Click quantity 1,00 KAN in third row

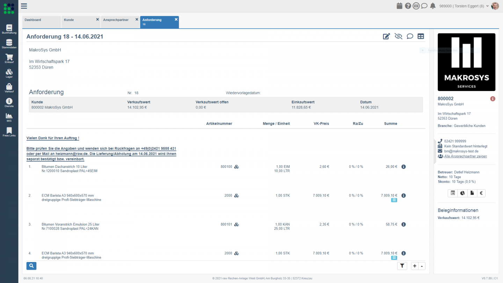tap(282, 225)
